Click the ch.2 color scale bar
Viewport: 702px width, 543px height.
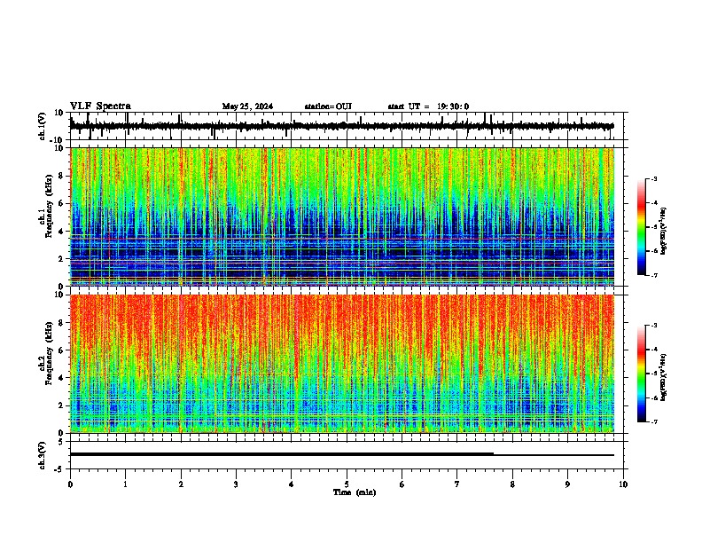point(642,374)
